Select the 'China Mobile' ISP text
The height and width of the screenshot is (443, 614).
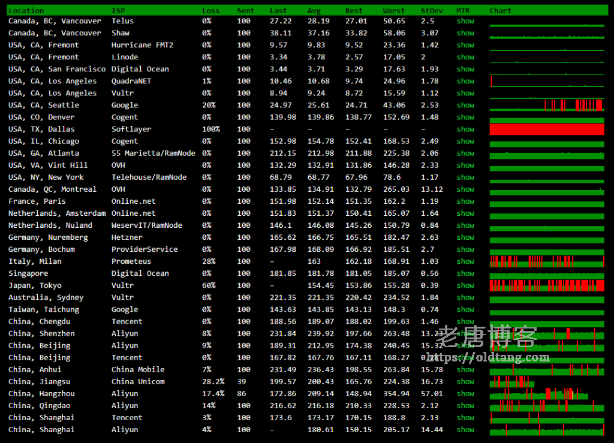(x=138, y=370)
